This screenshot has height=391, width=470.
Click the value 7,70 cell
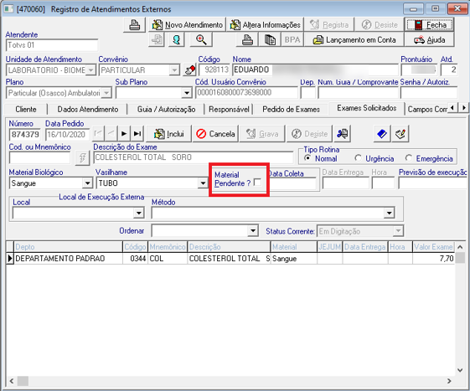433,259
